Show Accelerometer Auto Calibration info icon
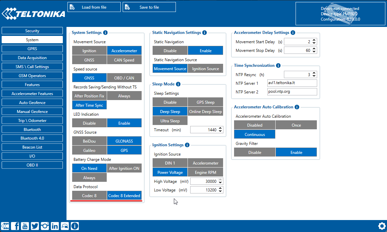This screenshot has height=232, width=387. (297, 107)
